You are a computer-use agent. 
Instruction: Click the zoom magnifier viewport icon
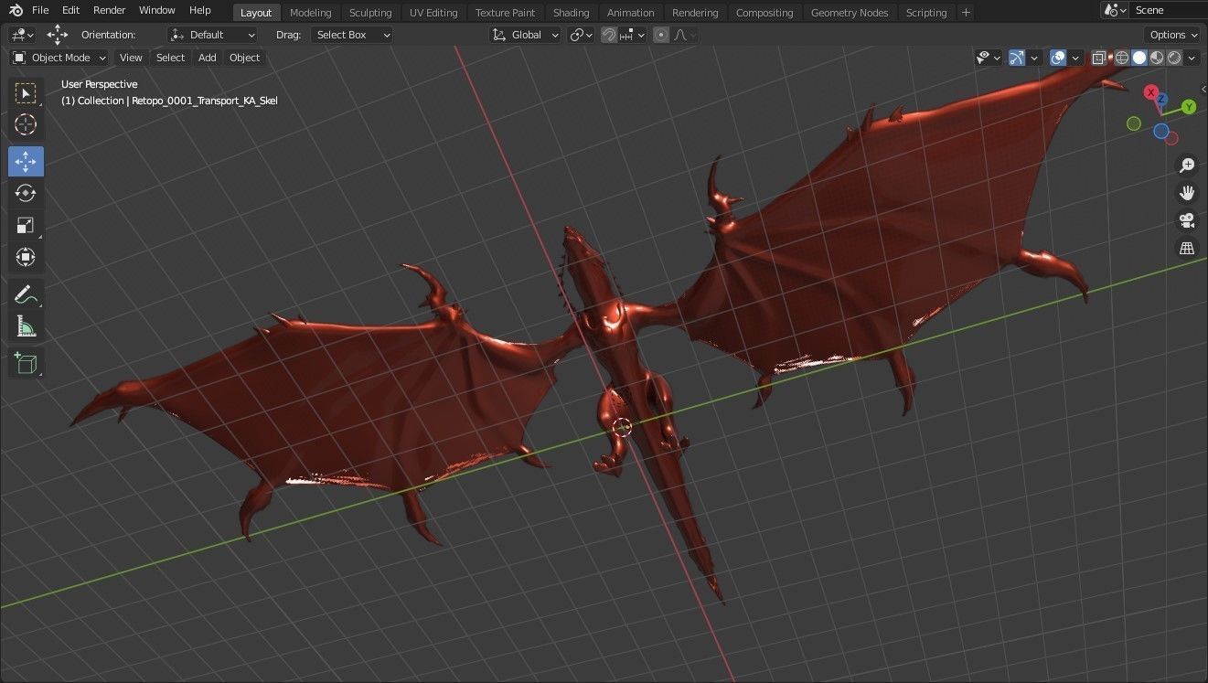tap(1187, 165)
